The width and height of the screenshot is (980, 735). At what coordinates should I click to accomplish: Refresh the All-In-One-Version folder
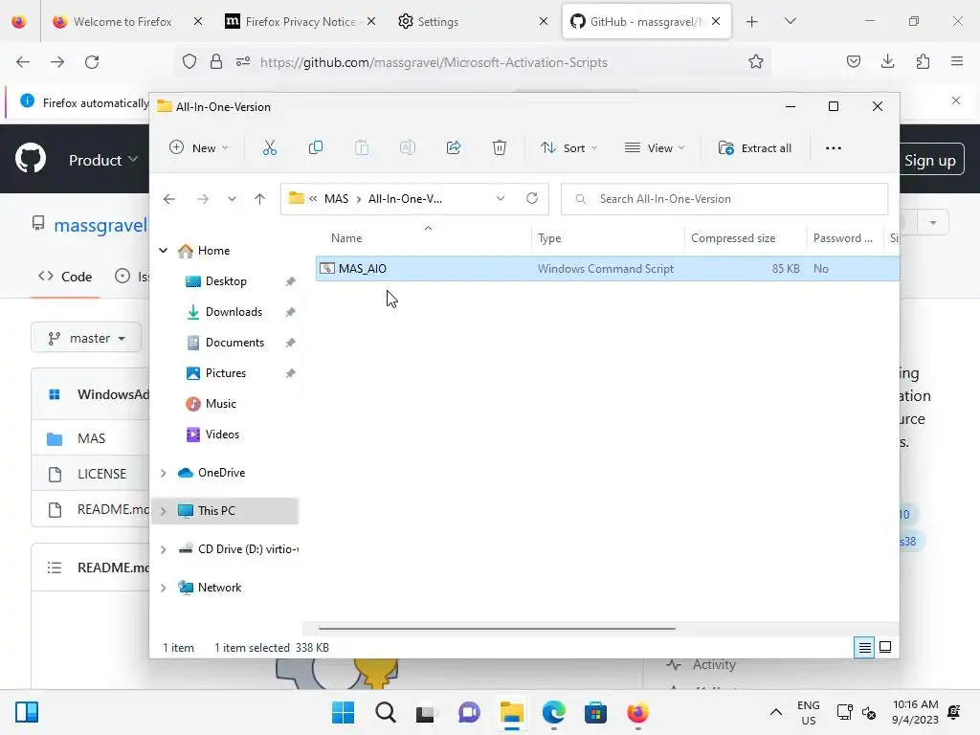(532, 198)
